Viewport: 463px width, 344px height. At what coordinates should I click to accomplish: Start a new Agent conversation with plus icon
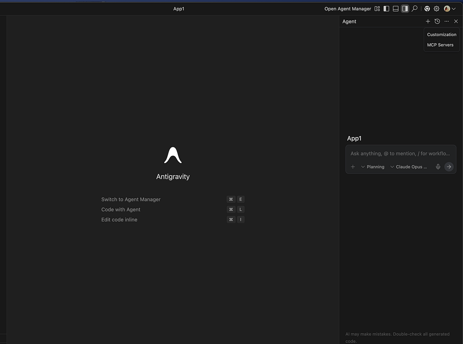pyautogui.click(x=428, y=21)
